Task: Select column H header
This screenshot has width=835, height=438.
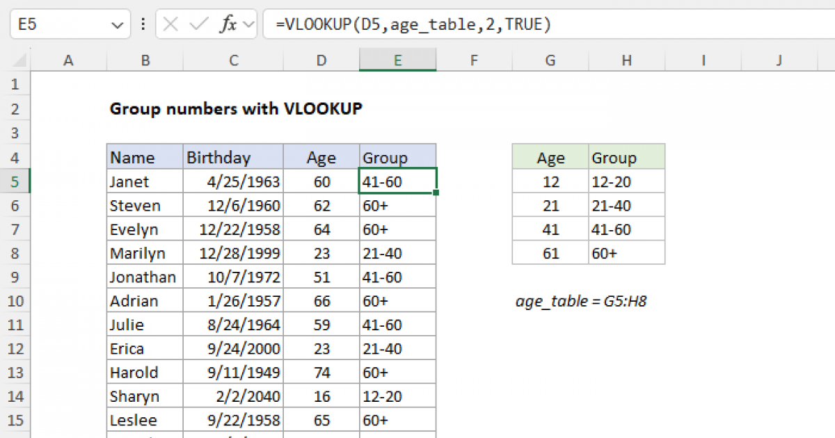Action: tap(626, 61)
